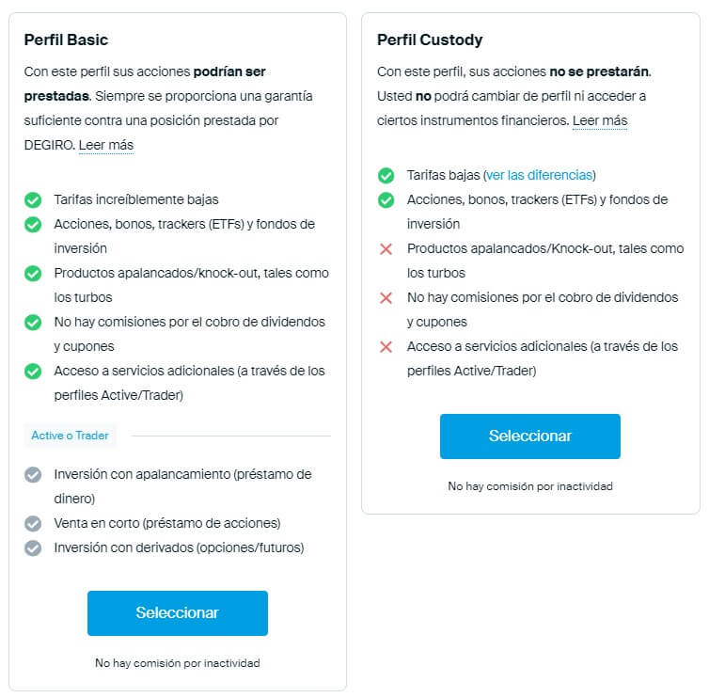Click green check beside Basic 'Productos apalancados/knock-out'

pos(33,273)
